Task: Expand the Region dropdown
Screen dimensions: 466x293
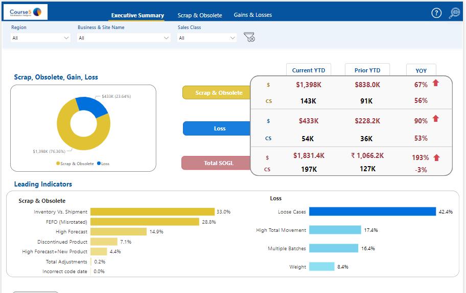Action: click(x=40, y=38)
